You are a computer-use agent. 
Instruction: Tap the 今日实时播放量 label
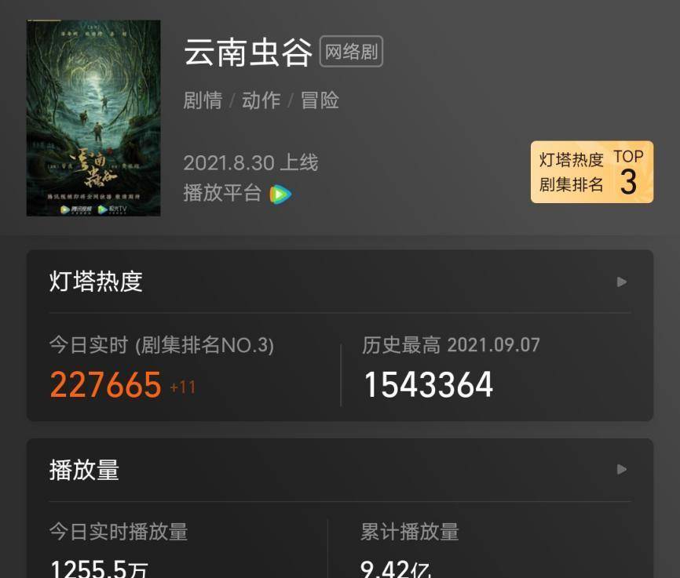(119, 532)
